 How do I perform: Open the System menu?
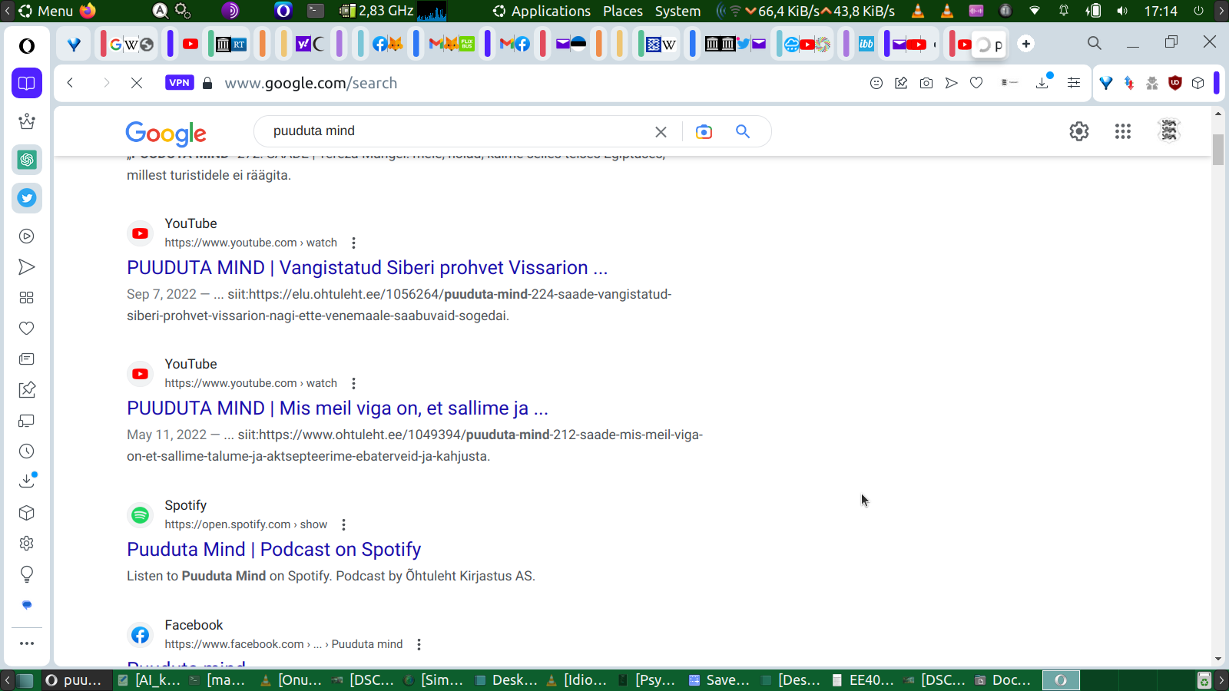pos(677,11)
